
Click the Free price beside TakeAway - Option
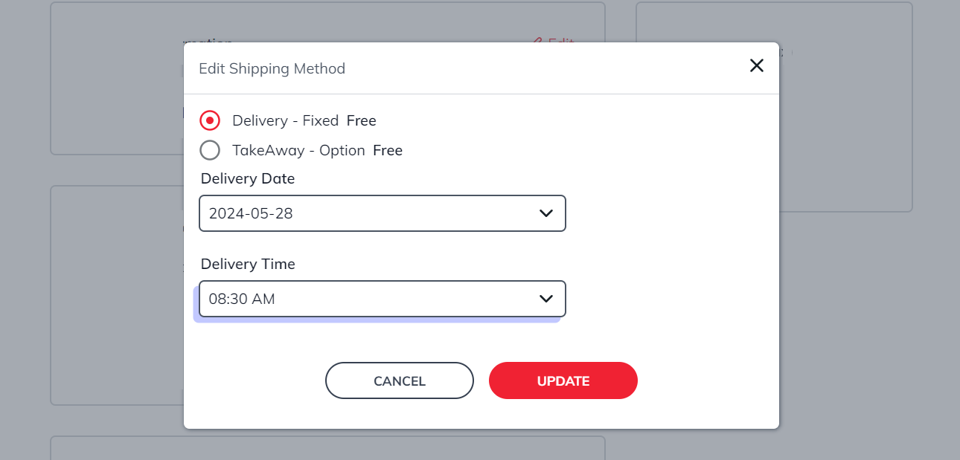388,150
